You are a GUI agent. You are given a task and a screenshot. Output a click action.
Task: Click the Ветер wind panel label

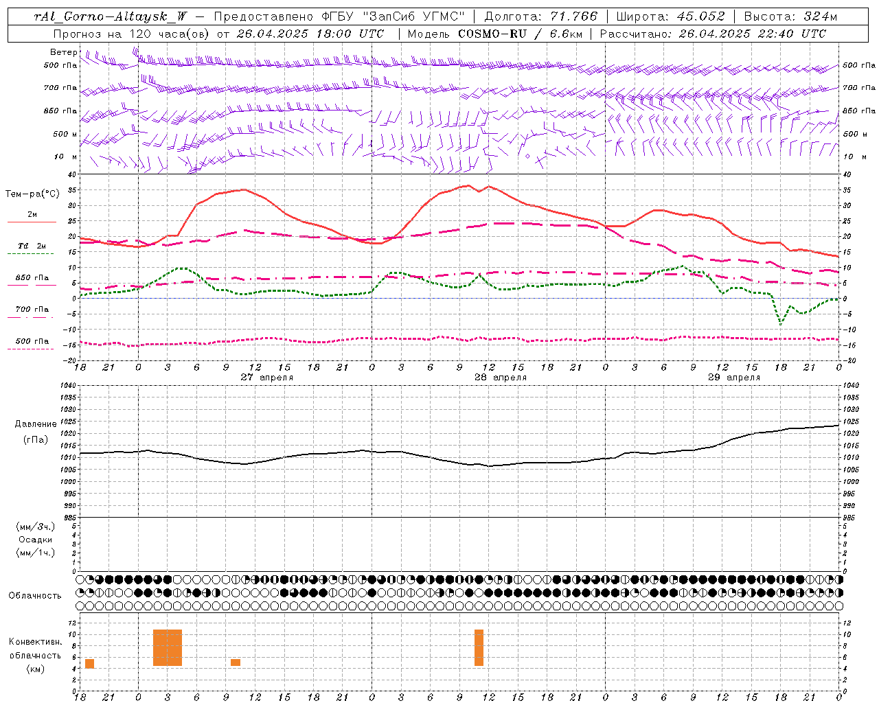(x=63, y=52)
